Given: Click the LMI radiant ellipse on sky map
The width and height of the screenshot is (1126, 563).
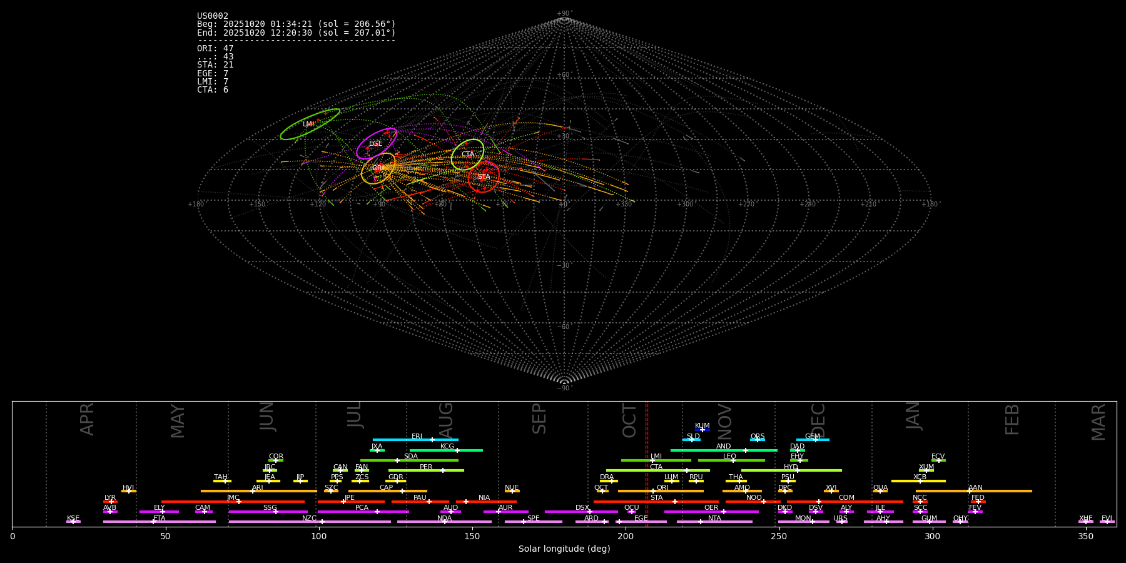Looking at the screenshot, I should coord(310,124).
